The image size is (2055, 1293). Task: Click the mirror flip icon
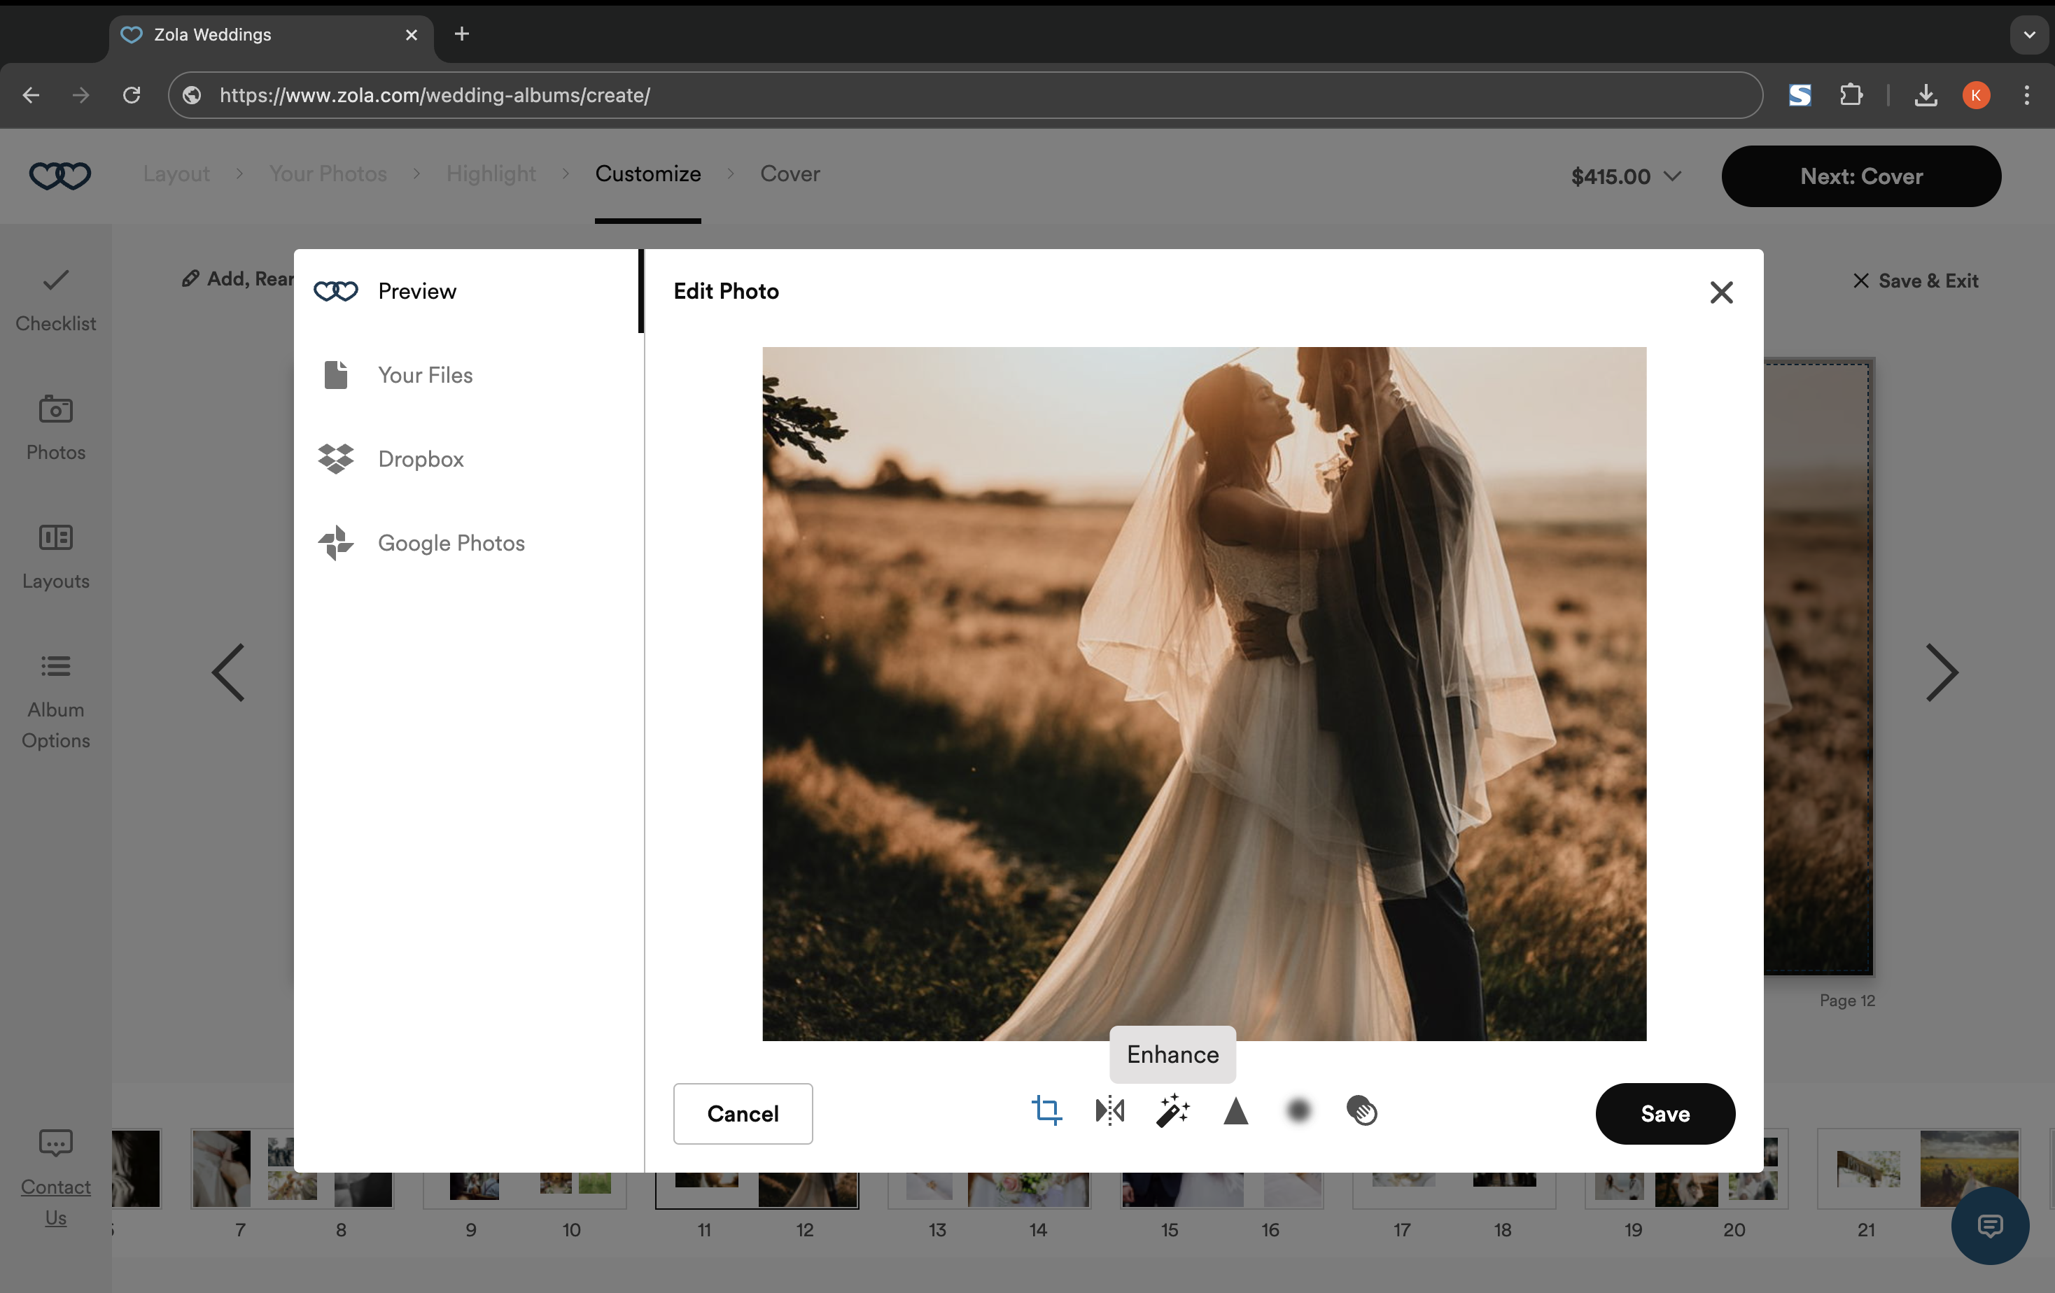coord(1109,1110)
